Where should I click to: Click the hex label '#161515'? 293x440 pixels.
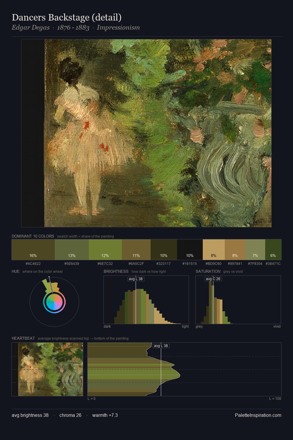(x=190, y=263)
